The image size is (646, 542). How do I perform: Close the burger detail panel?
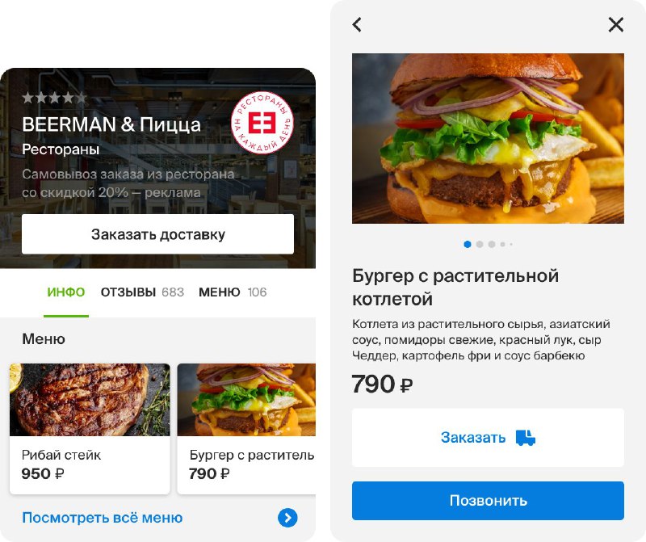pos(616,24)
